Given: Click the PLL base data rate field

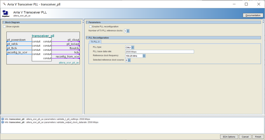Looking at the screenshot, I should click(159, 52).
